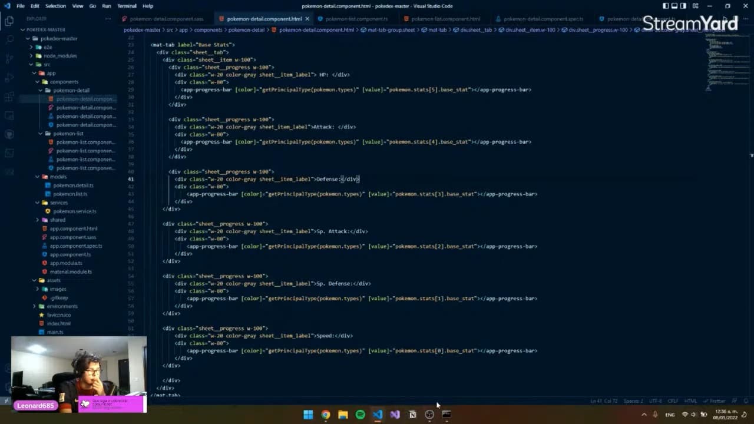The width and height of the screenshot is (754, 424).
Task: Open pokemon.detail.ts in explorer
Action: (73, 185)
